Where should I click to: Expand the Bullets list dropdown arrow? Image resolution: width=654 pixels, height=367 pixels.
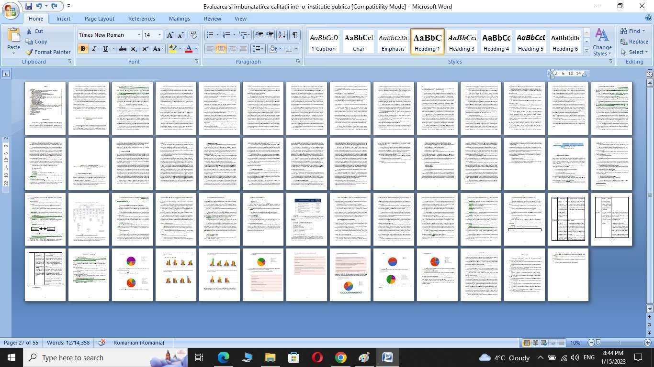[x=217, y=35]
